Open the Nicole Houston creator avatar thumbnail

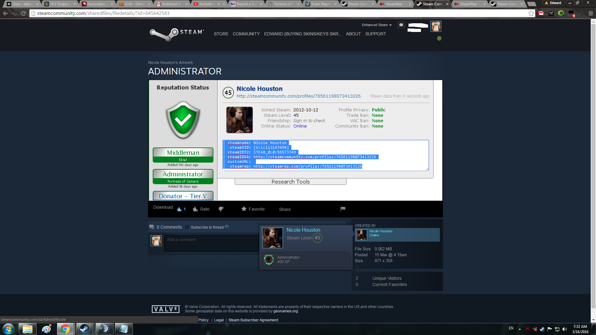[x=361, y=235]
